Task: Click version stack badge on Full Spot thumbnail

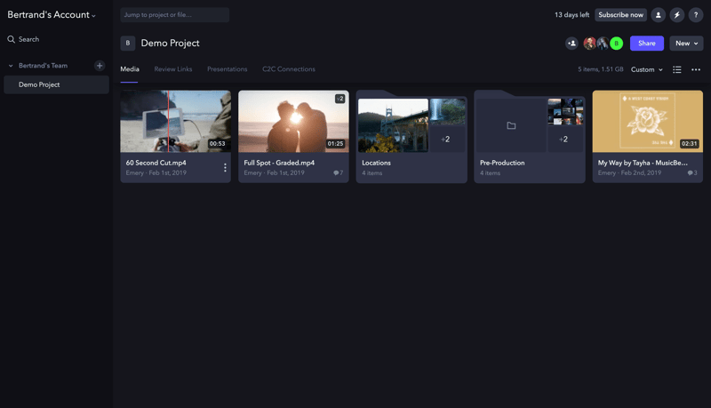Action: pos(340,99)
